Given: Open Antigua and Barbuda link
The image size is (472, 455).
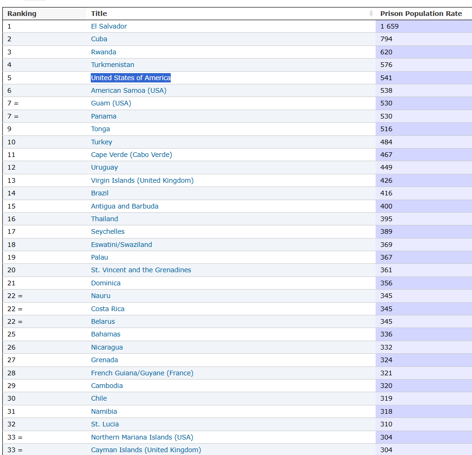Looking at the screenshot, I should 124,206.
